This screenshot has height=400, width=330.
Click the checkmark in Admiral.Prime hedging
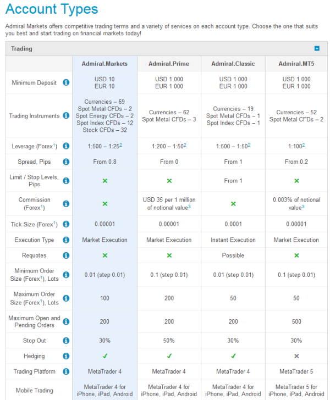pyautogui.click(x=169, y=356)
